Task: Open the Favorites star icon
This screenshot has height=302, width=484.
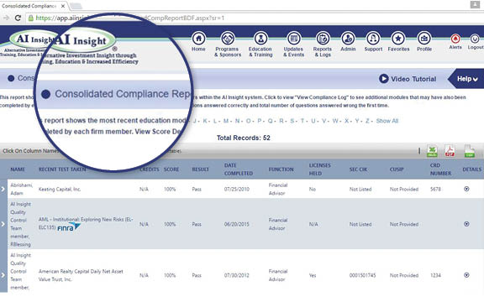Action: click(398, 39)
